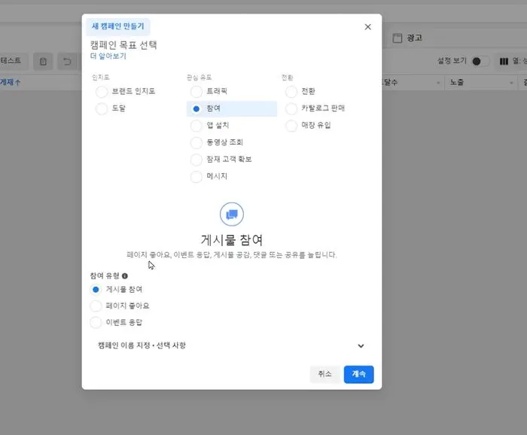
Task: Choose 이벤트 응답 engagement type
Action: click(x=96, y=322)
